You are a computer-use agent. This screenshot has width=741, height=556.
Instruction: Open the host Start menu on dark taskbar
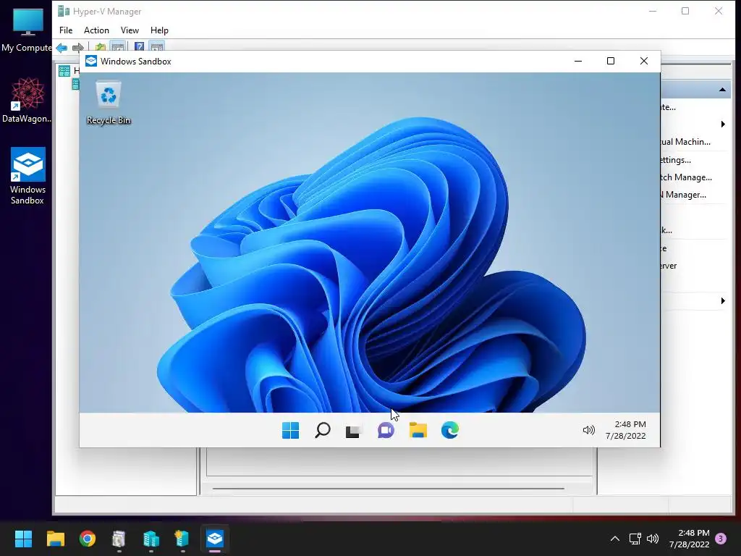coord(23,539)
